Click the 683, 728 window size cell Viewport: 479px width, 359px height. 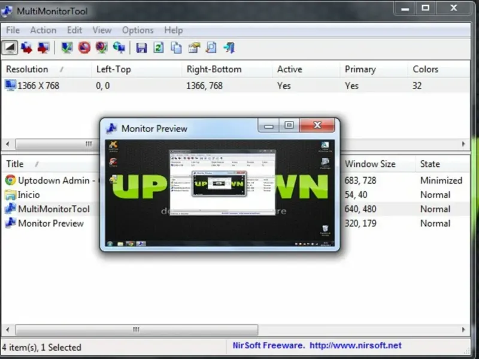click(x=360, y=181)
